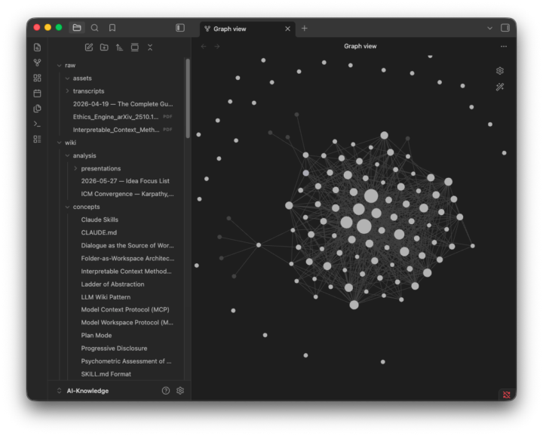Open Model Context Protocol (MCP) note
The width and height of the screenshot is (543, 436).
click(x=127, y=309)
